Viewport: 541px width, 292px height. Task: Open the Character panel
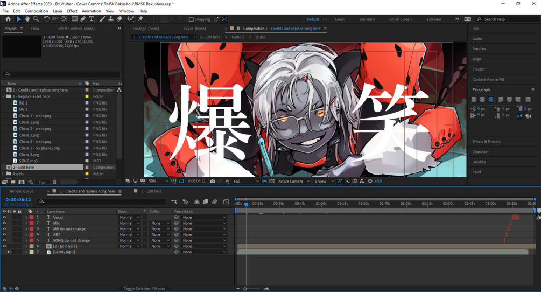pyautogui.click(x=481, y=152)
